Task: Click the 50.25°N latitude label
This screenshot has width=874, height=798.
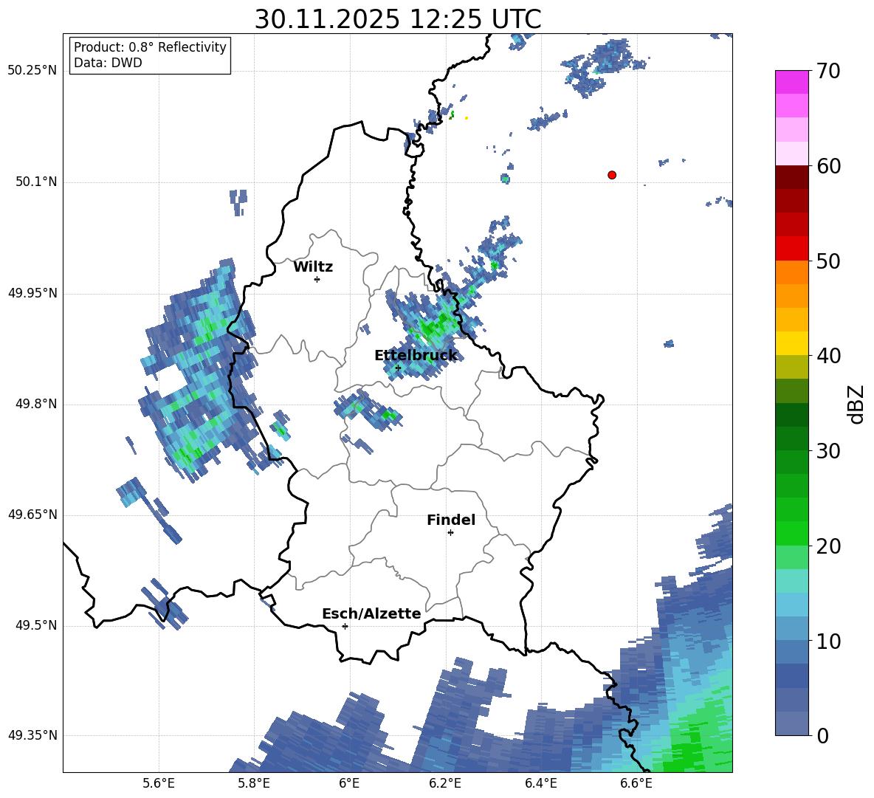Action: (32, 71)
